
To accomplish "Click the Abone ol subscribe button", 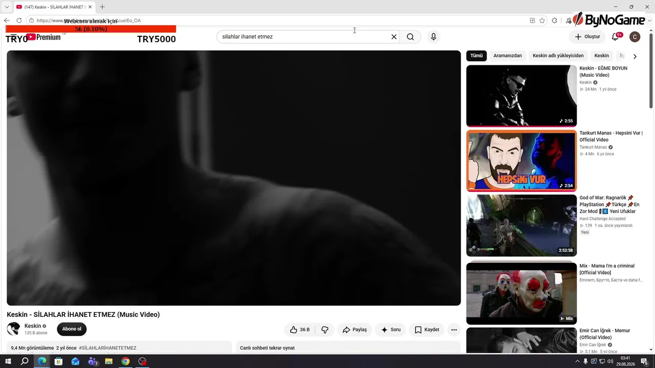I will tap(72, 329).
